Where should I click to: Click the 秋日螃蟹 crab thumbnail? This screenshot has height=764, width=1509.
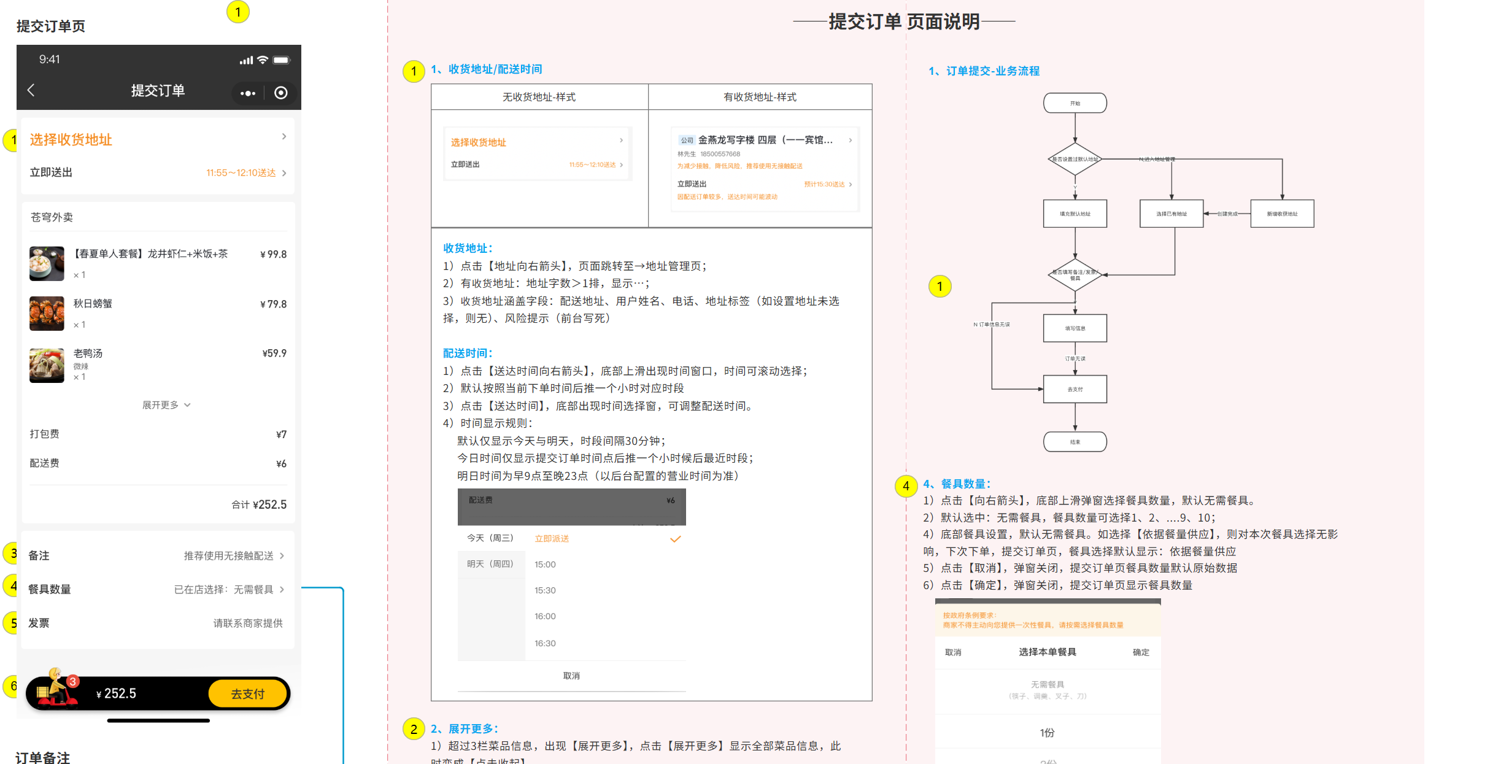[x=47, y=314]
